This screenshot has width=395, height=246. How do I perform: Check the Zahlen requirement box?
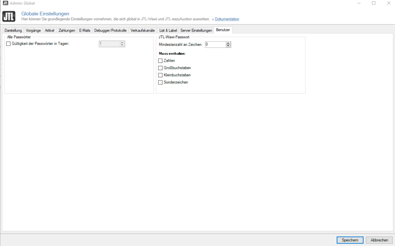coord(160,61)
